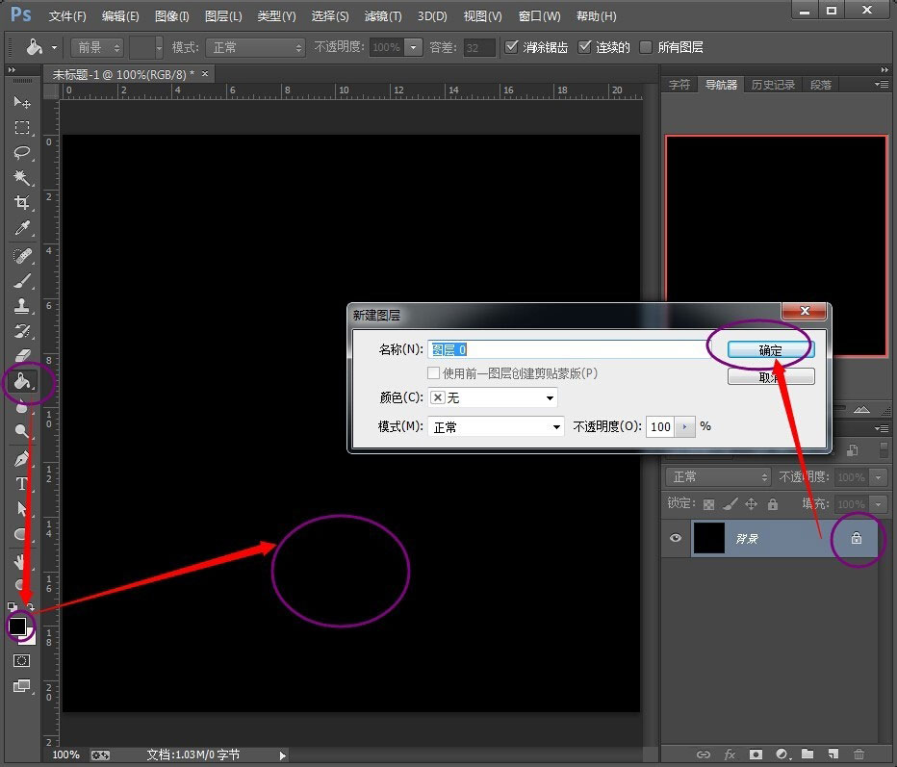897x767 pixels.
Task: Click the 确定 button in the dialog
Action: [771, 350]
